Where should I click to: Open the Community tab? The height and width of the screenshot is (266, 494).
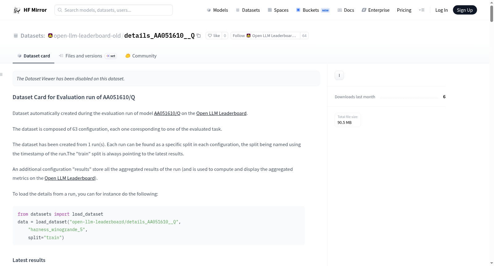pos(141,56)
